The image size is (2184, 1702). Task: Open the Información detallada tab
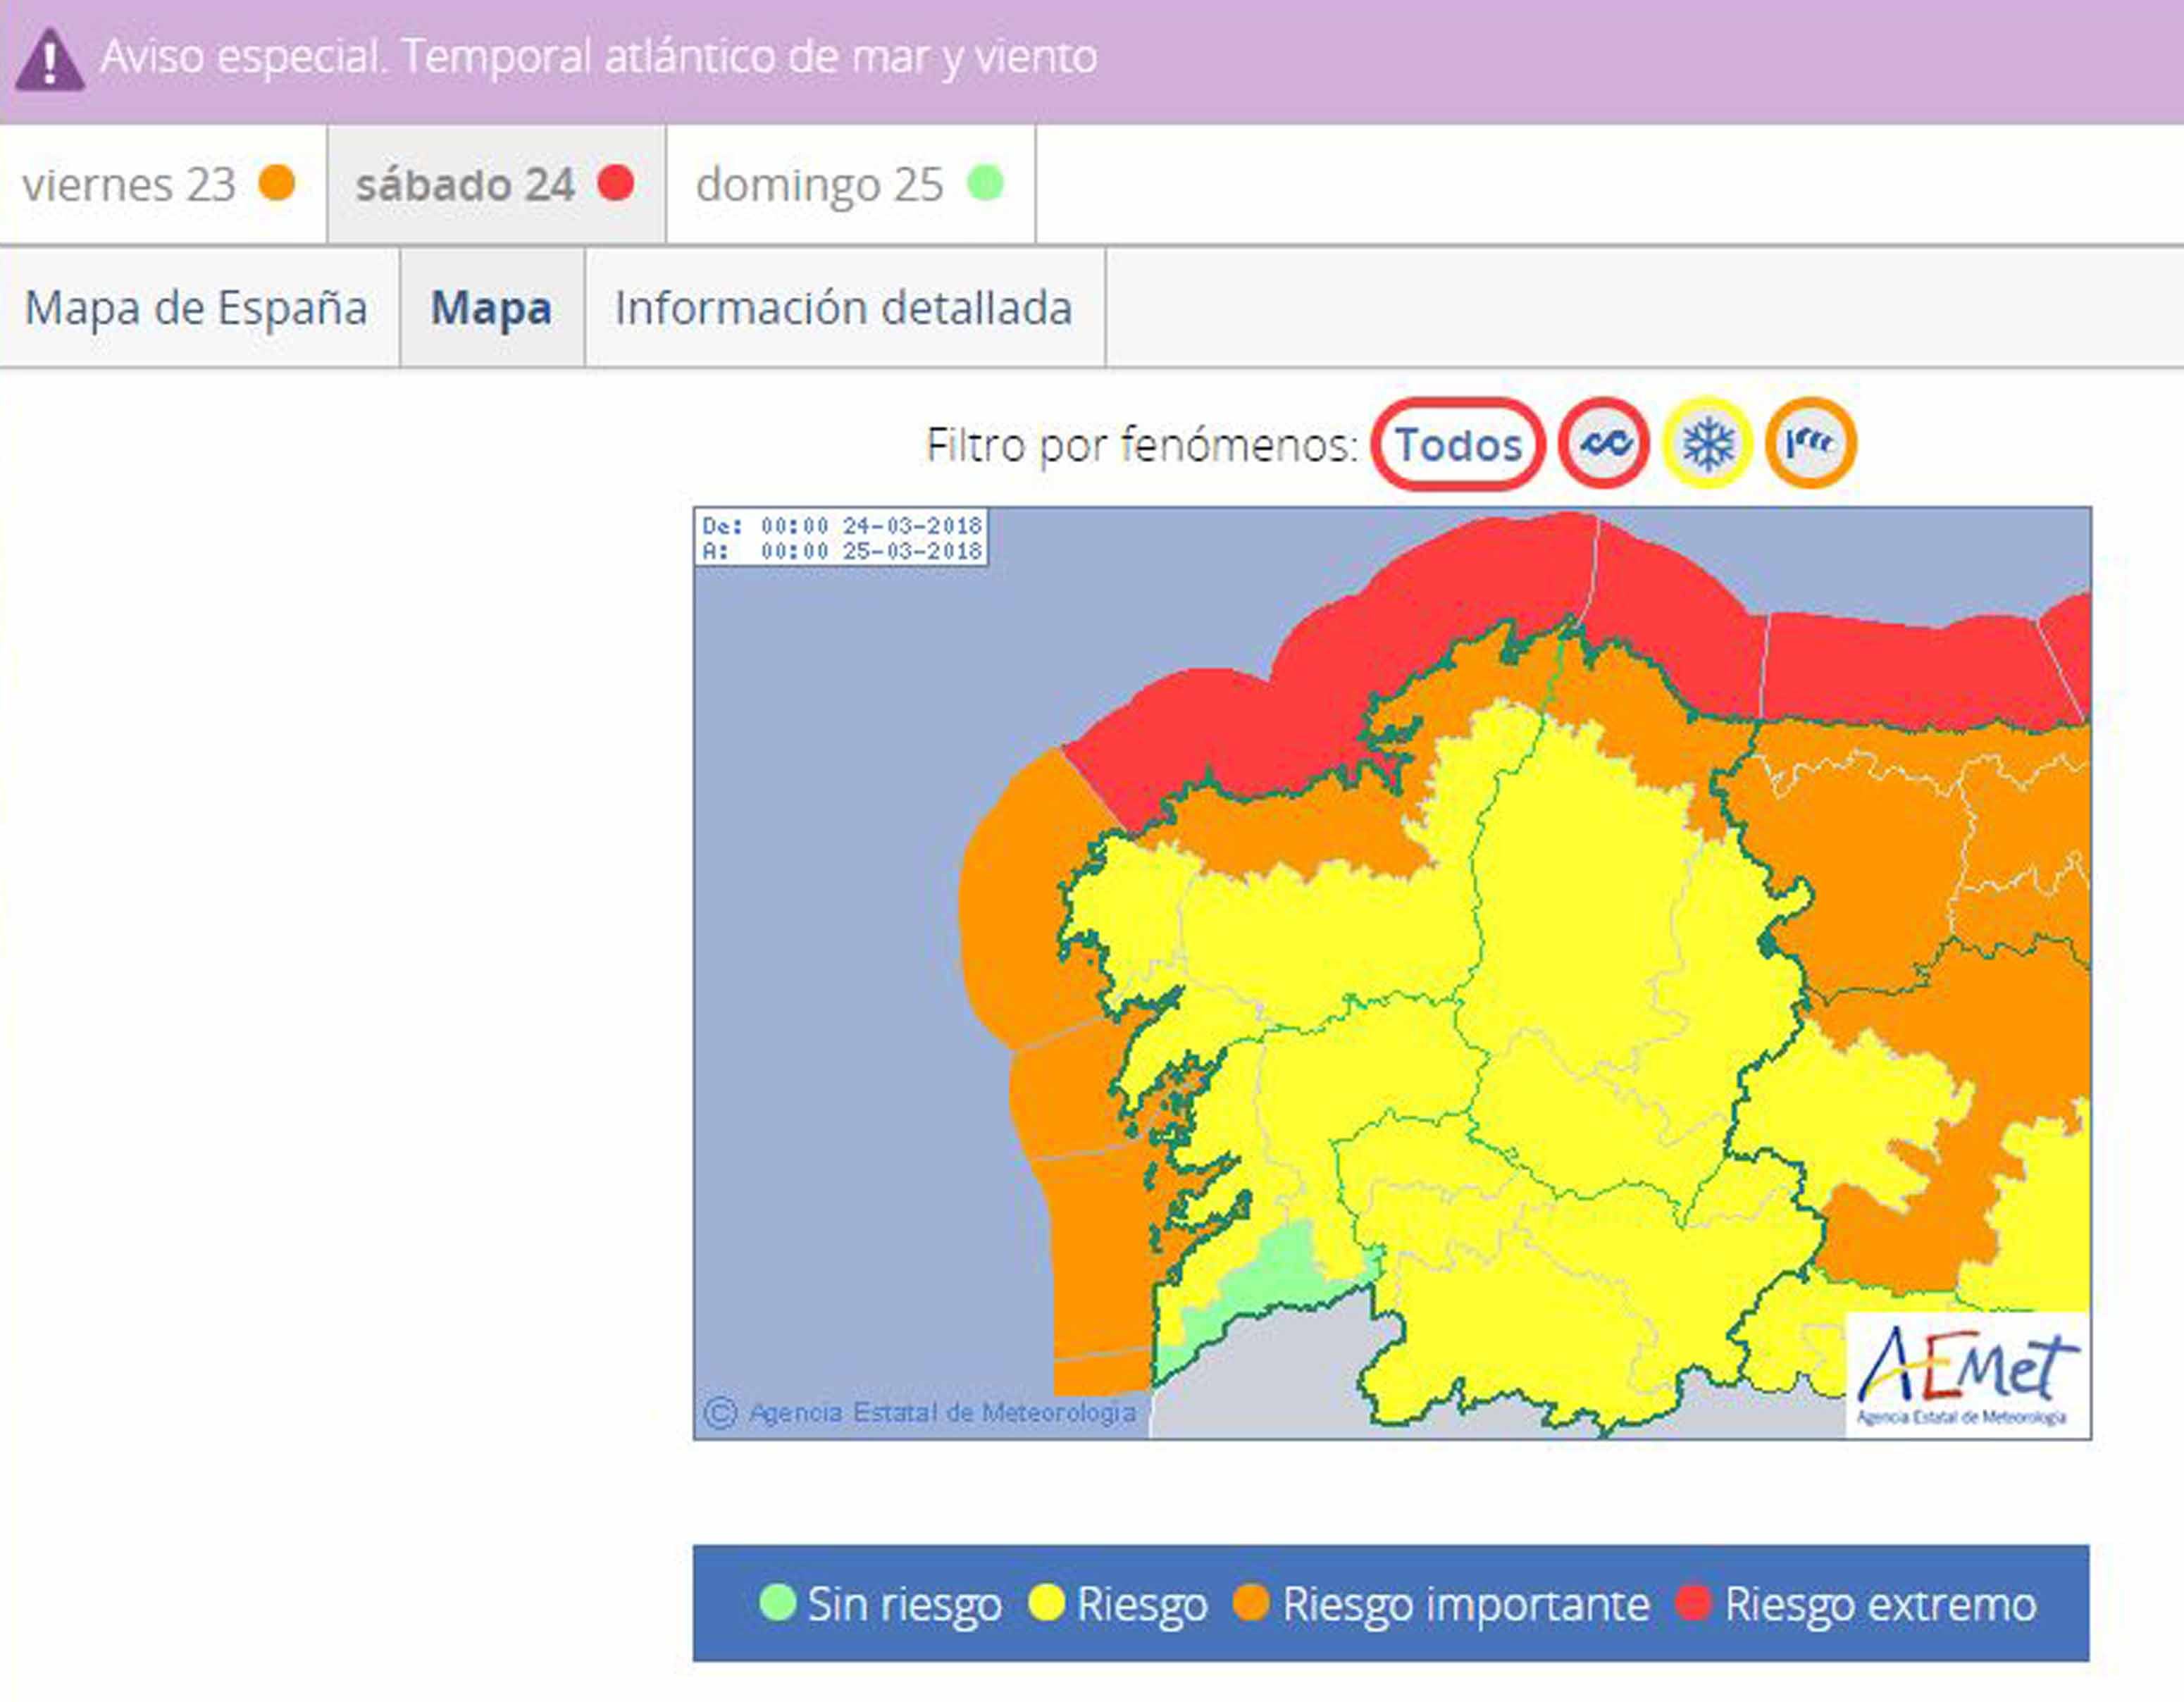point(843,308)
